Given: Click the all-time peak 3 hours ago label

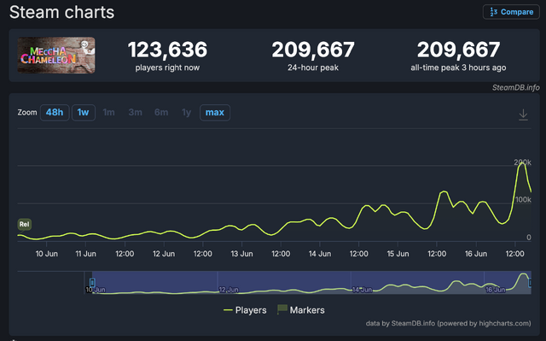Looking at the screenshot, I should click(x=458, y=68).
